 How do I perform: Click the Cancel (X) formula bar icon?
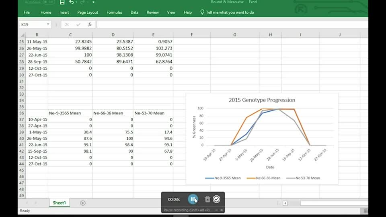pyautogui.click(x=67, y=25)
